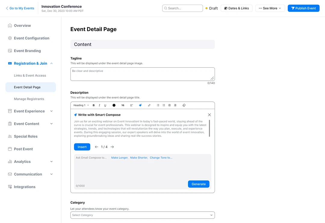This screenshot has width=325, height=223.
Task: Close the Smart Compose panel
Action: click(209, 115)
